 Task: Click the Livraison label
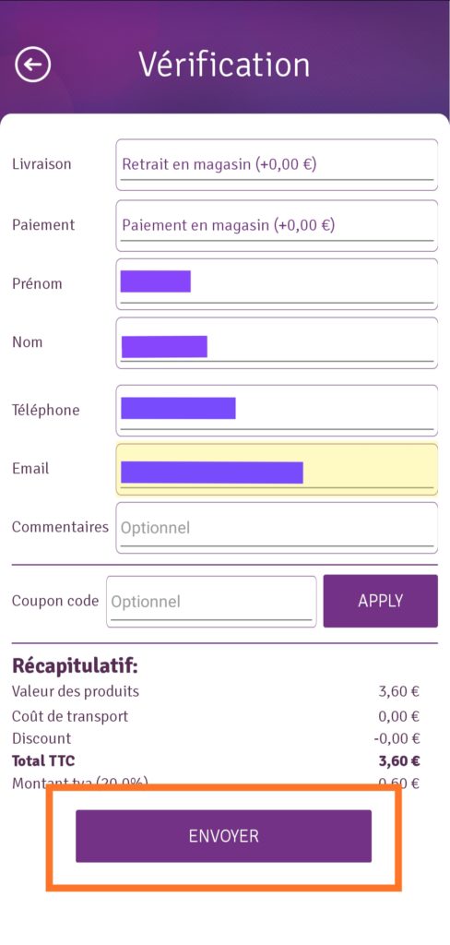tap(41, 164)
